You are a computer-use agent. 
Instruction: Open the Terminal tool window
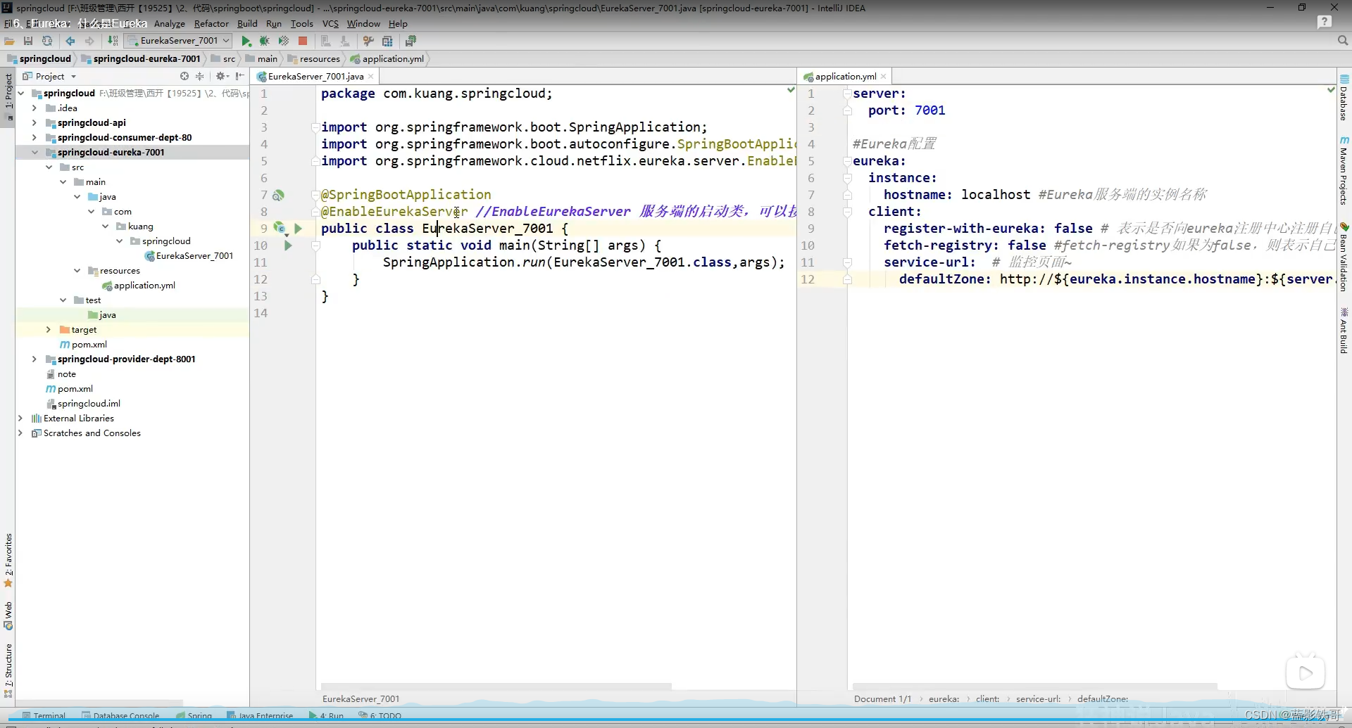pyautogui.click(x=44, y=716)
